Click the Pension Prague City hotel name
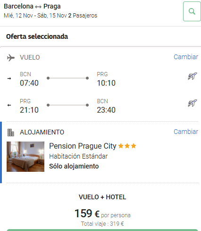Image resolution: width=201 pixels, height=231 pixels. pos(83,146)
